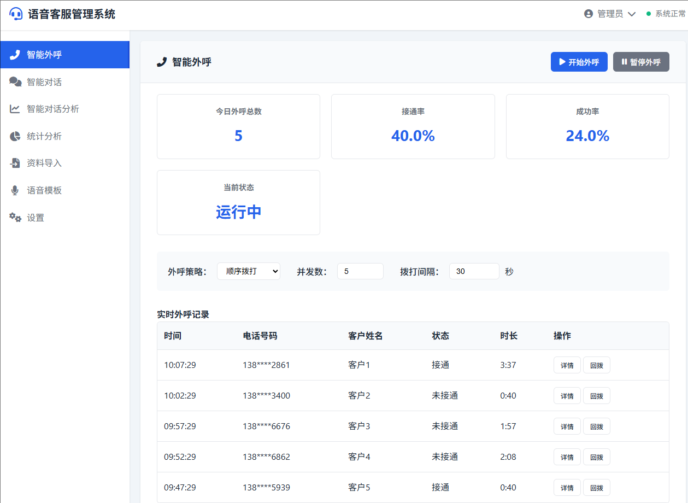Open the 统计分析 menu item

44,136
